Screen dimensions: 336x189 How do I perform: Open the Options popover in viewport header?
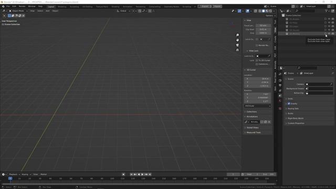click(x=270, y=16)
